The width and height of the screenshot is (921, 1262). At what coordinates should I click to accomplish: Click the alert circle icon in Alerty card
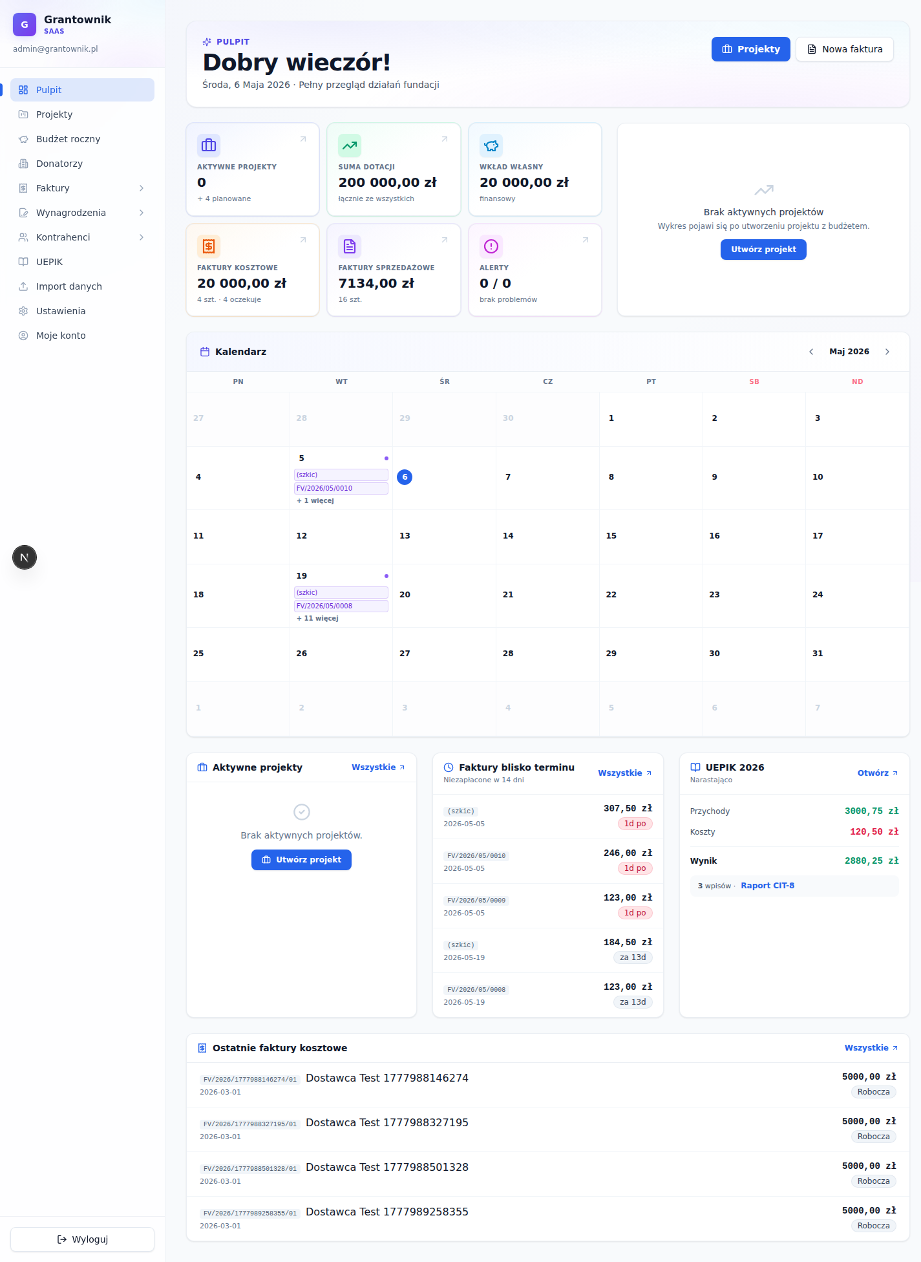491,246
